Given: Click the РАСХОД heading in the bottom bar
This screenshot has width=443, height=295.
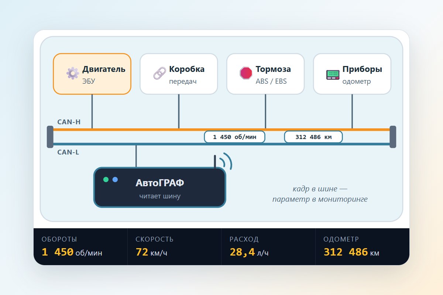Looking at the screenshot, I should pos(244,239).
